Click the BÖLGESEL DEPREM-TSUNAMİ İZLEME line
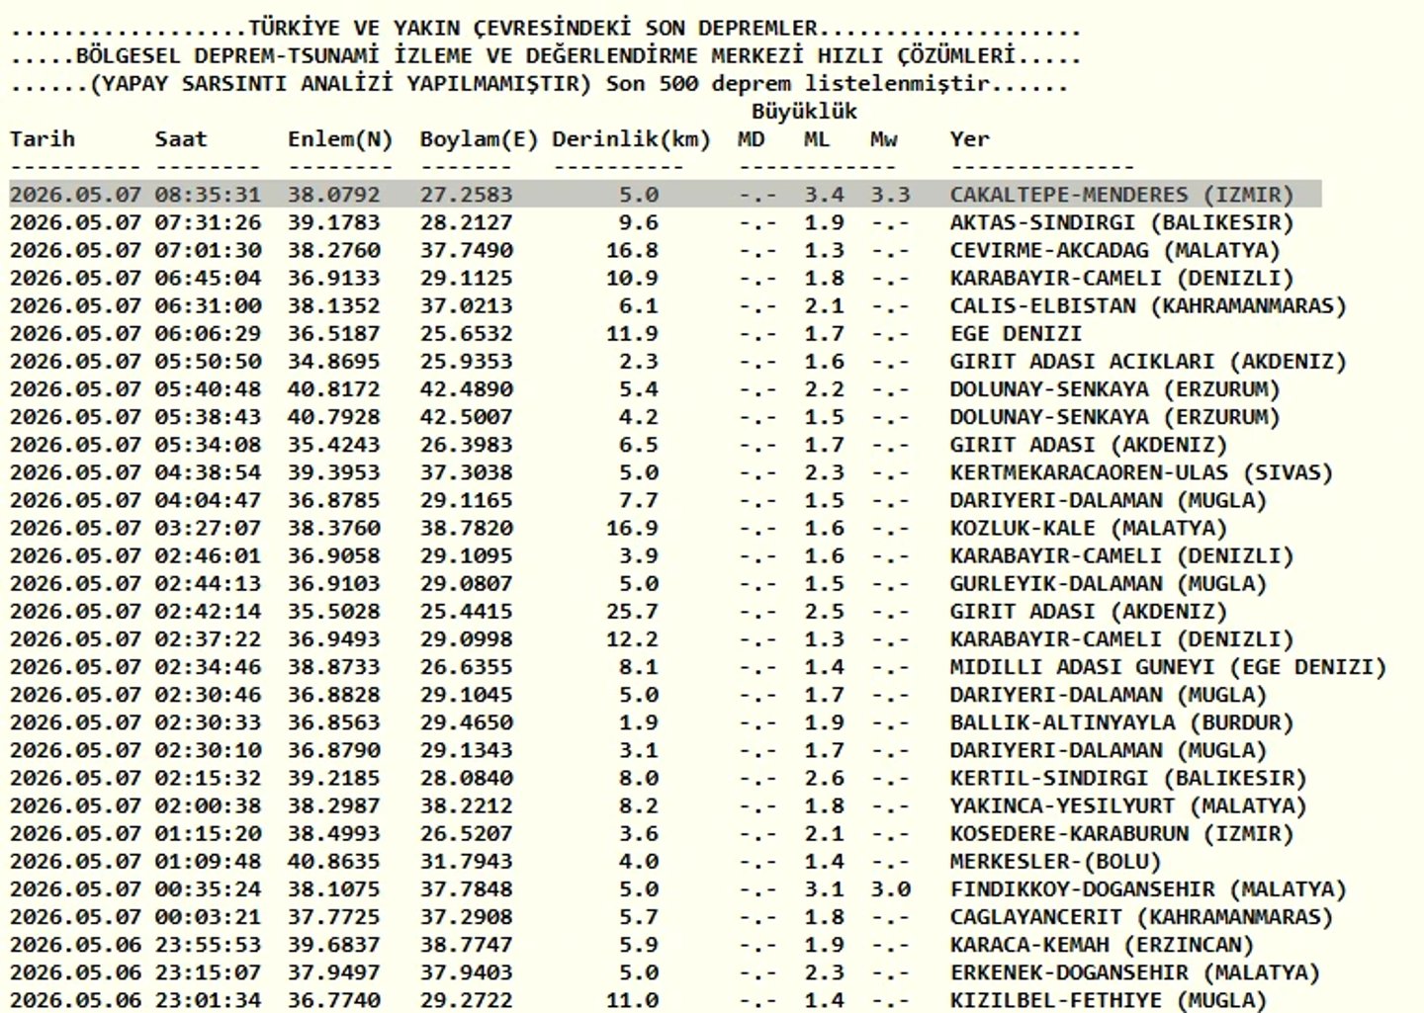 546,55
